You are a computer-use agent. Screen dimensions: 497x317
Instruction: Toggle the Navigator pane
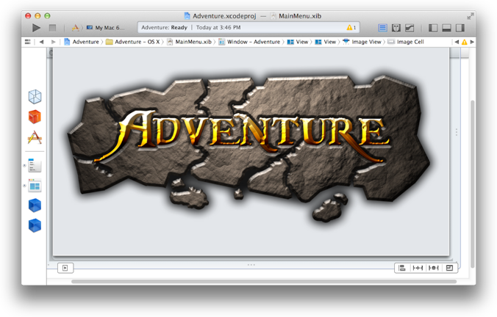tap(433, 28)
